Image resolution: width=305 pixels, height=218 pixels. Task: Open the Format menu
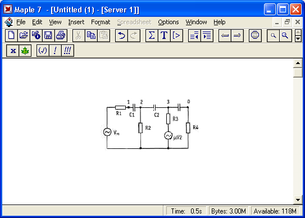coord(101,22)
